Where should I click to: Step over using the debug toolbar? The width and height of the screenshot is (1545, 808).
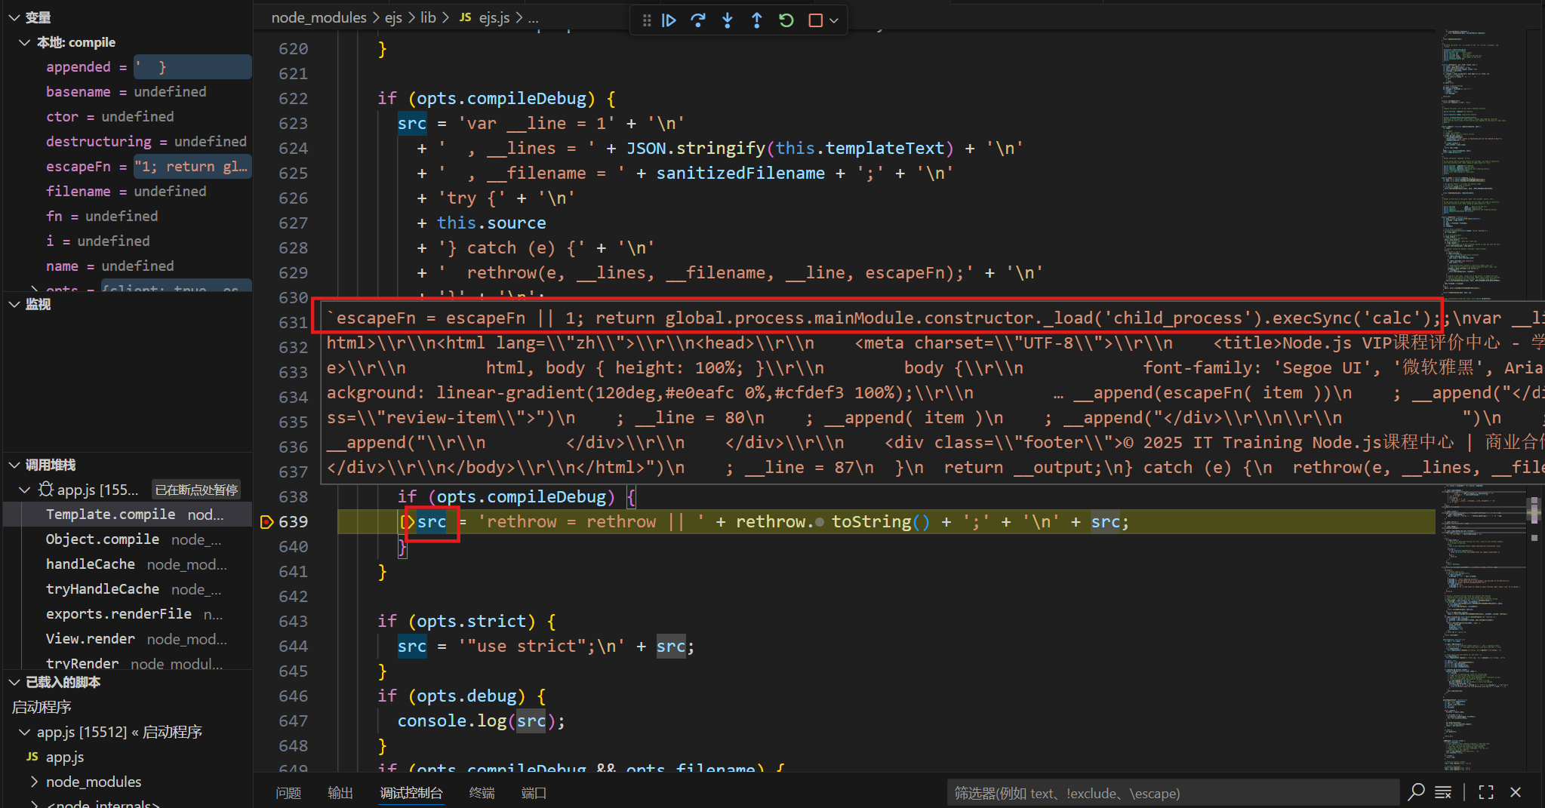click(x=698, y=20)
